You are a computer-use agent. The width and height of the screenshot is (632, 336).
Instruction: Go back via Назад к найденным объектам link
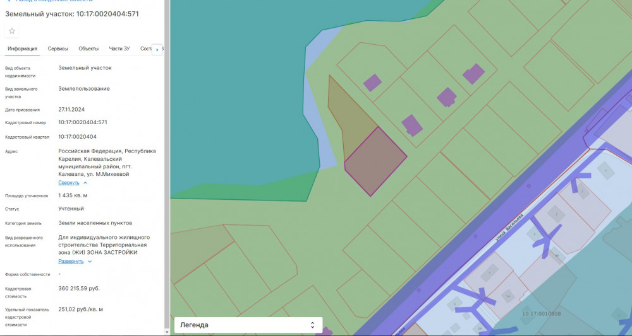[51, 1]
